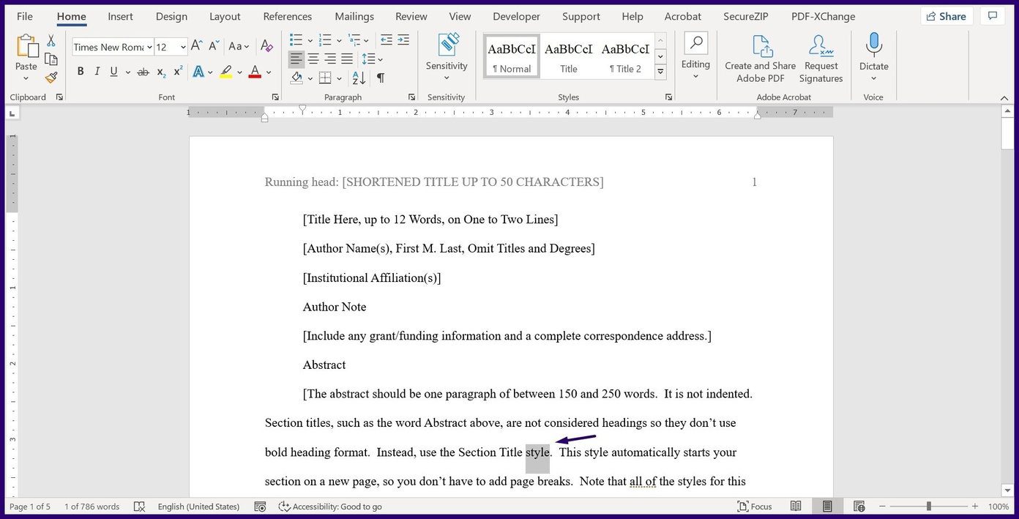Click the 786 words count
Viewport: 1019px width, 519px height.
[92, 507]
